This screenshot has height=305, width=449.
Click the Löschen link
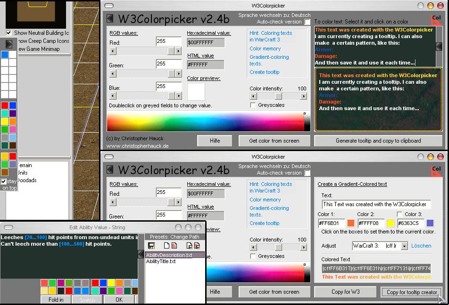coord(421,246)
